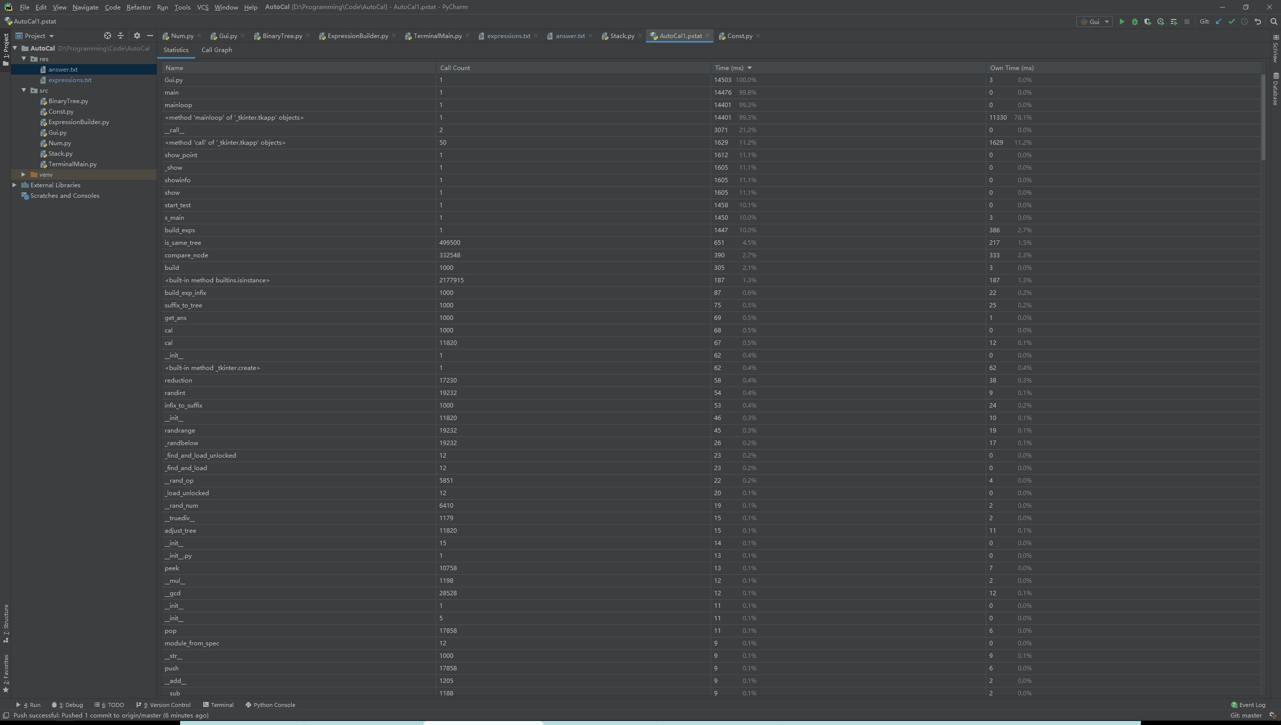This screenshot has width=1281, height=725.
Task: Click the Profile run icon
Action: click(1161, 22)
